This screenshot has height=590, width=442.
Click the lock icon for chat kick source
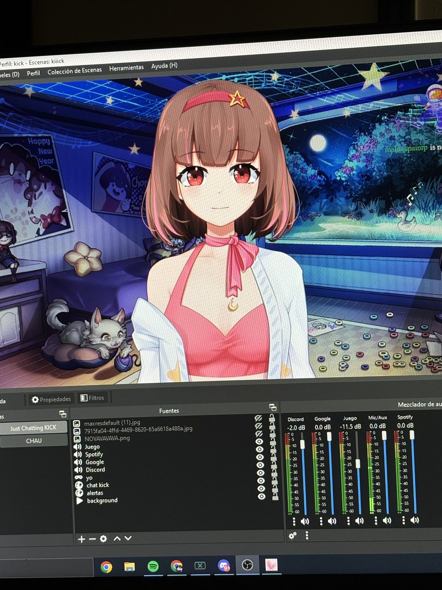[x=275, y=482]
